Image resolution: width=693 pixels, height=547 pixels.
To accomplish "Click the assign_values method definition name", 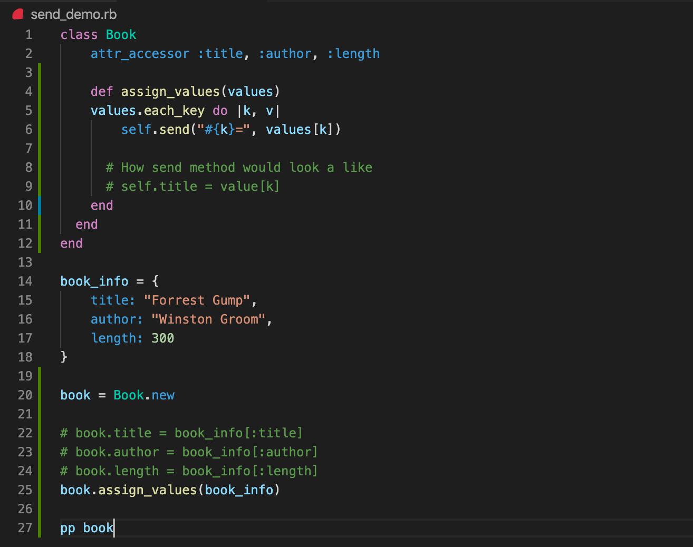I will click(170, 92).
